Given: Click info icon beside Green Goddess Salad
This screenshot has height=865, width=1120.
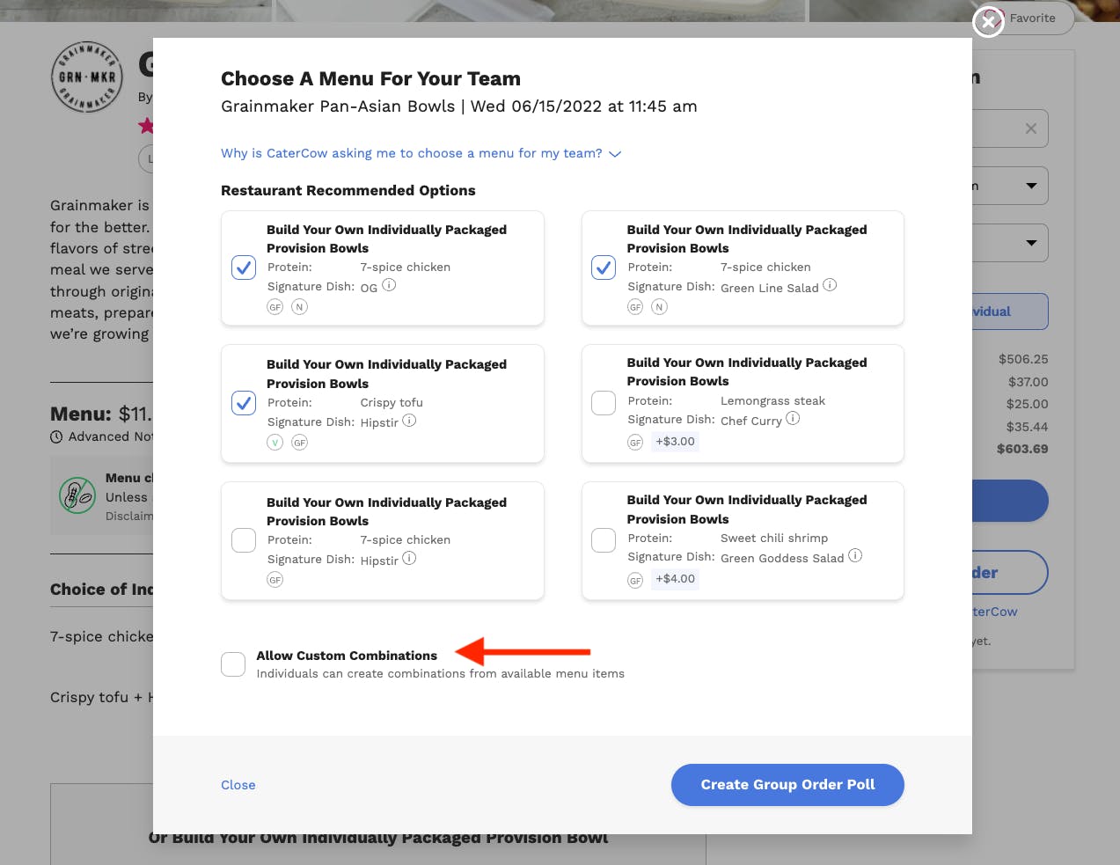Looking at the screenshot, I should (x=855, y=556).
